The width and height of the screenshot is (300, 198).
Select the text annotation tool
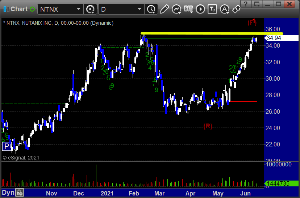click(212, 9)
